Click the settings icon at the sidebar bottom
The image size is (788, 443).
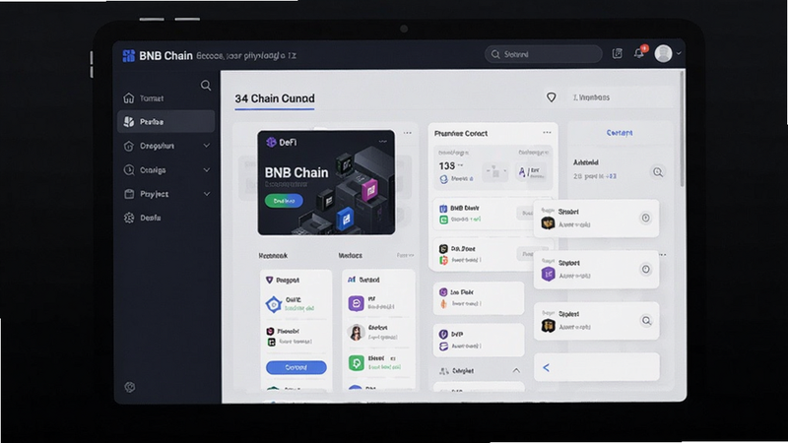tap(130, 387)
